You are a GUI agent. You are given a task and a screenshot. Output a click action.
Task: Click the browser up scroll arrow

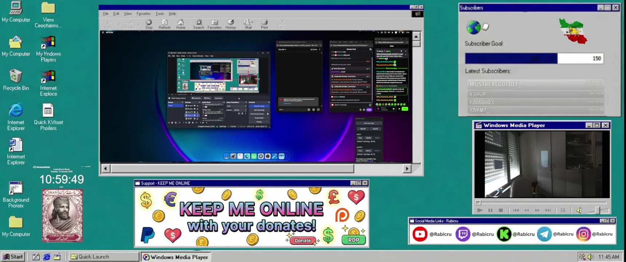pyautogui.click(x=416, y=36)
